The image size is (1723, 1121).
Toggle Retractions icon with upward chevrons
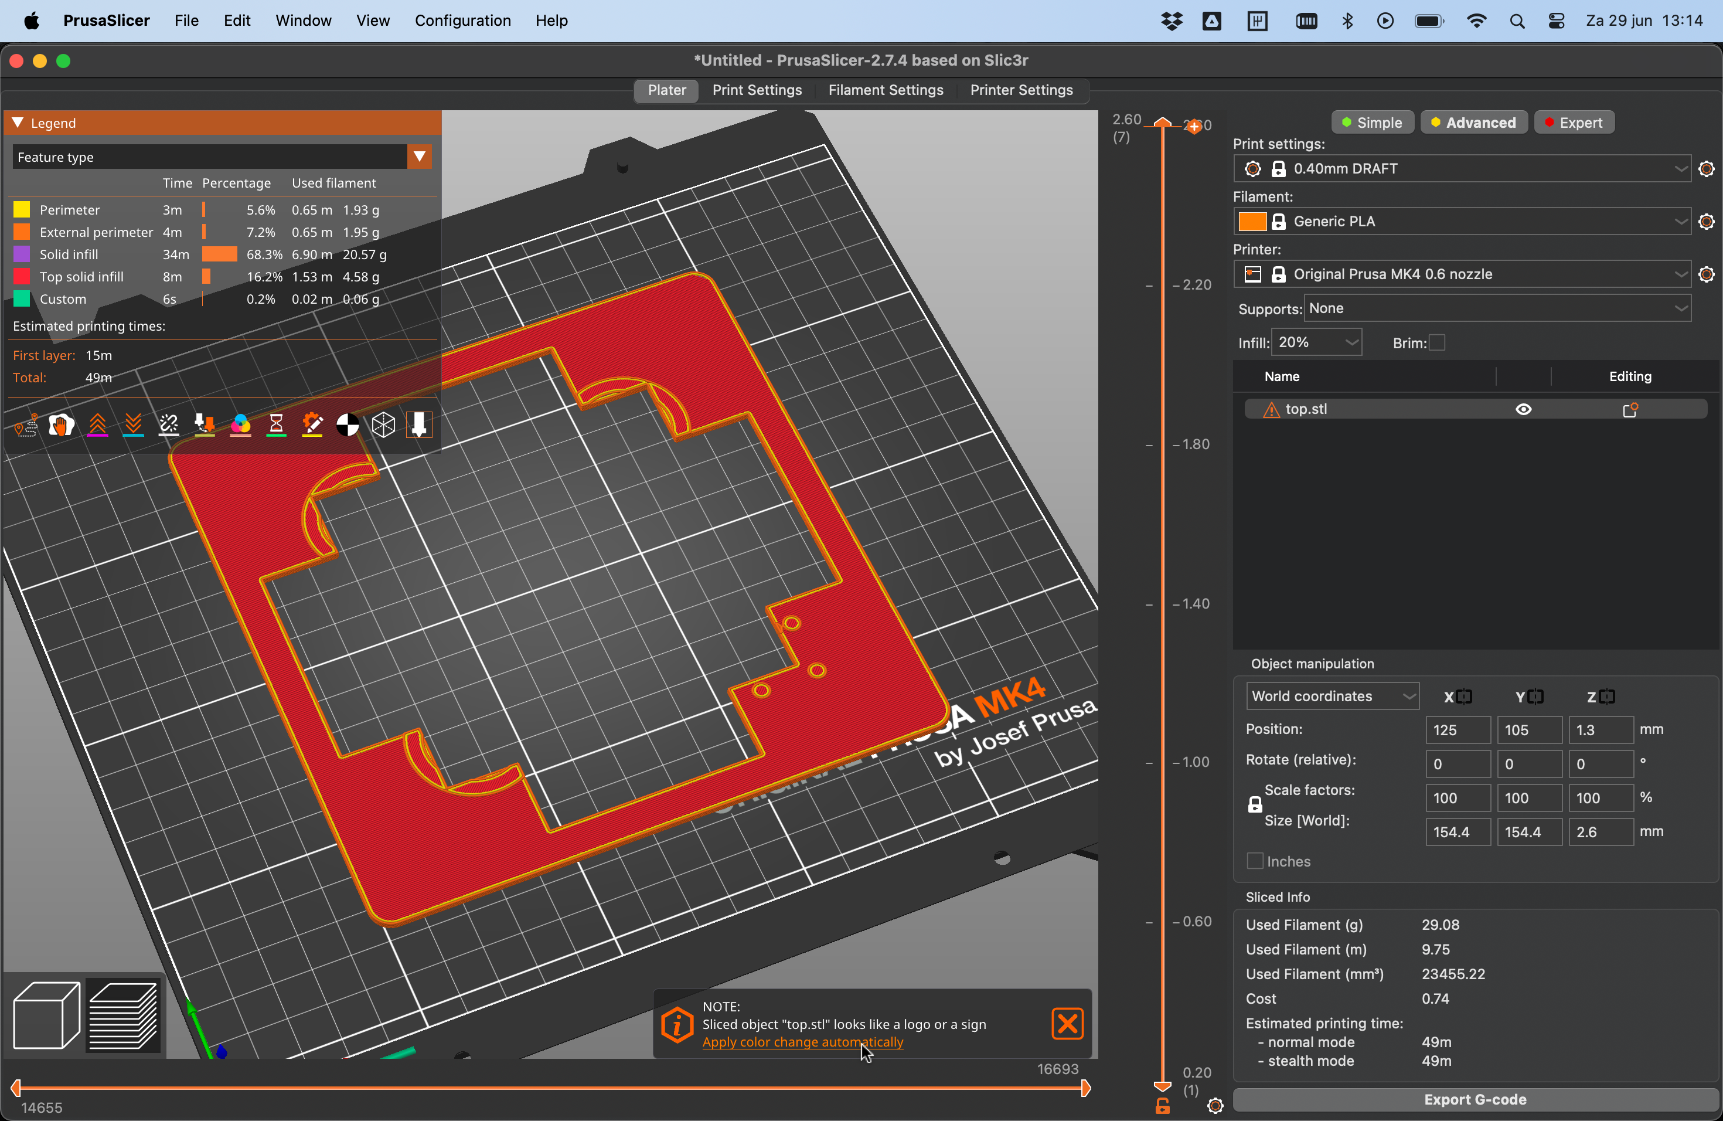tap(97, 425)
